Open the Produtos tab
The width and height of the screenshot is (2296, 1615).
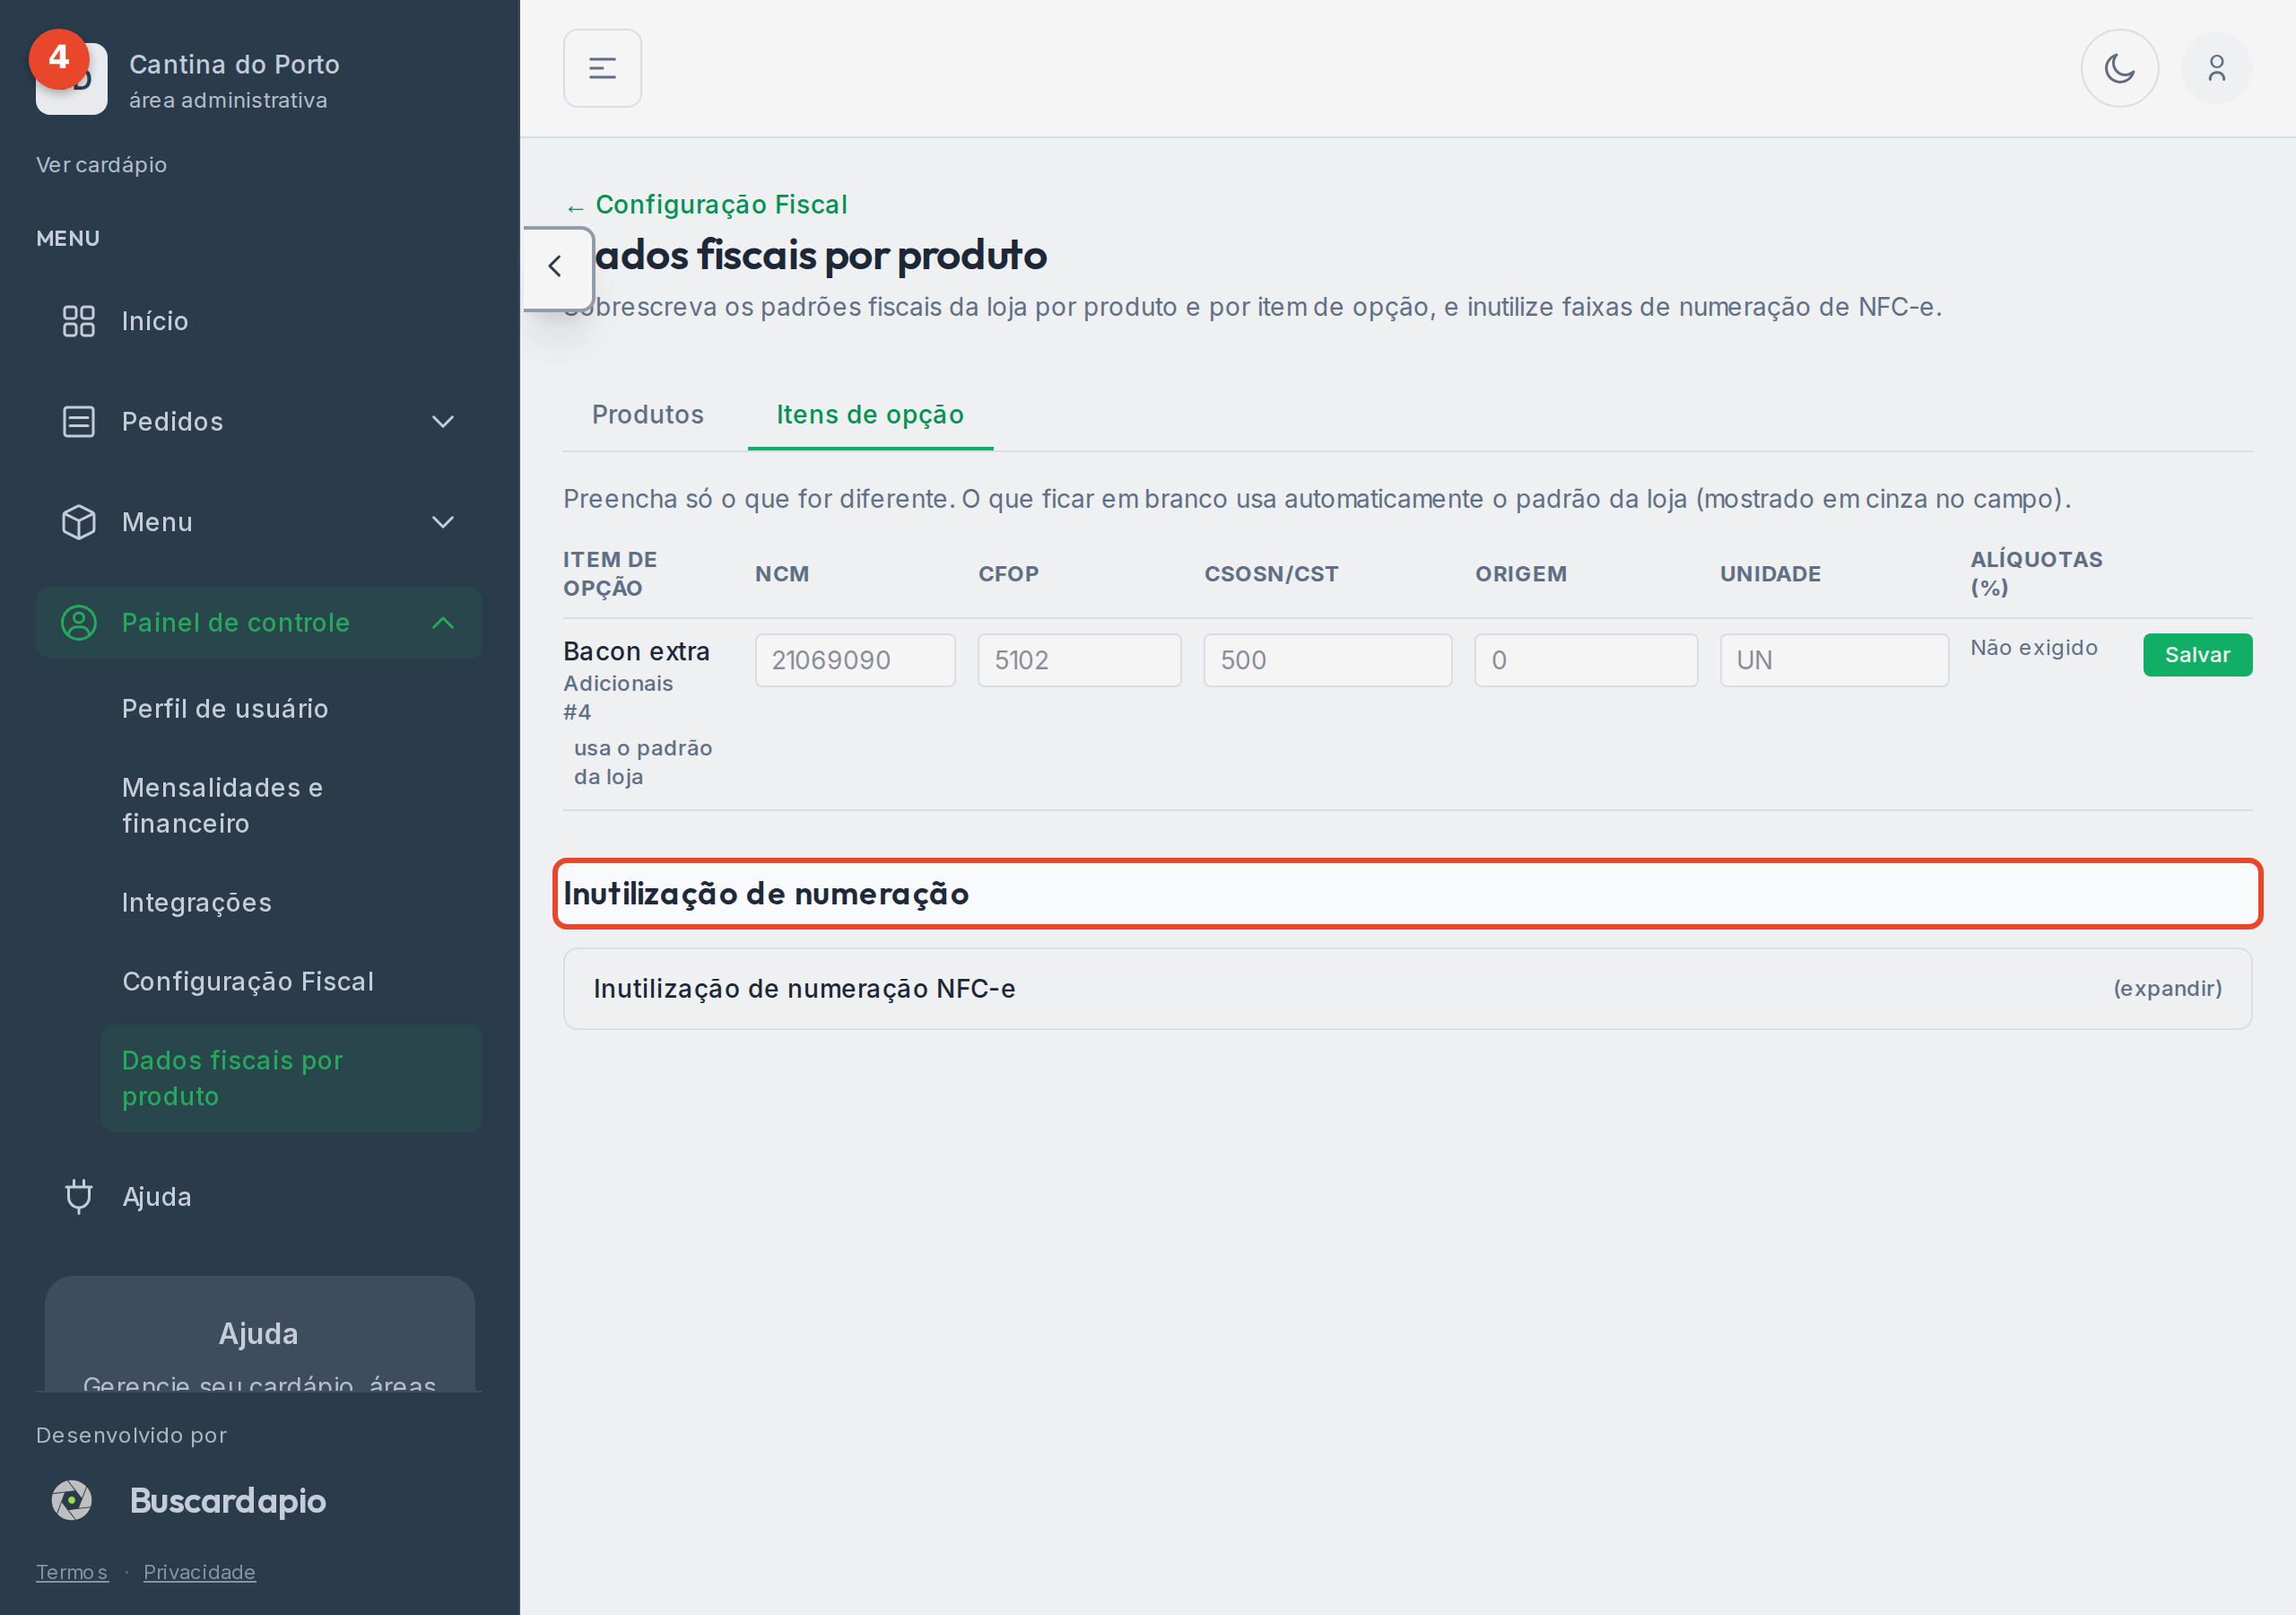tap(648, 415)
